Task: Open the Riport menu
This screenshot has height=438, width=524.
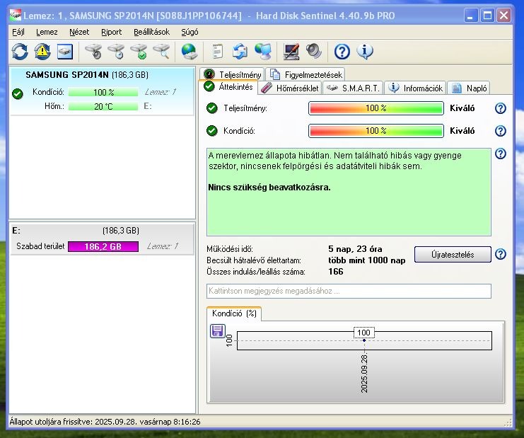Action: (111, 32)
